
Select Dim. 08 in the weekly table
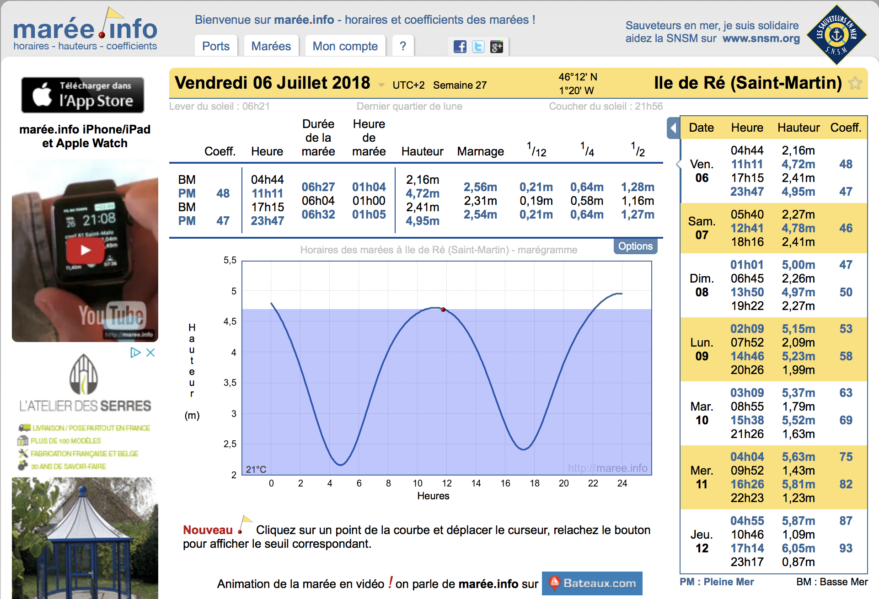(x=702, y=285)
